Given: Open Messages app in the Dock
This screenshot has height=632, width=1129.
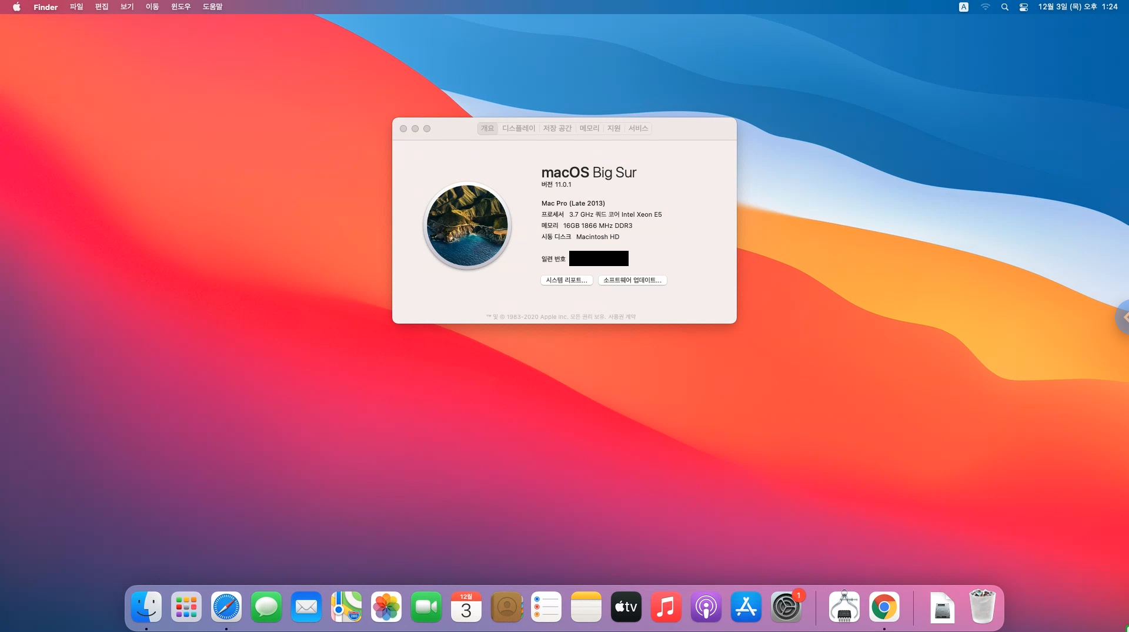Looking at the screenshot, I should click(266, 607).
